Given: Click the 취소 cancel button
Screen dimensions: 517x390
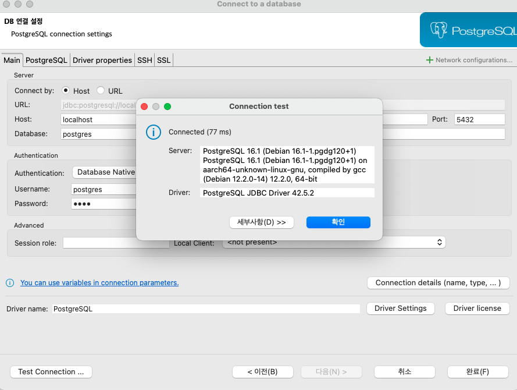Looking at the screenshot, I should pos(405,372).
